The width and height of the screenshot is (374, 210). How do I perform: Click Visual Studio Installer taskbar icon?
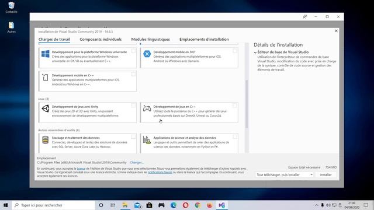click(x=222, y=205)
